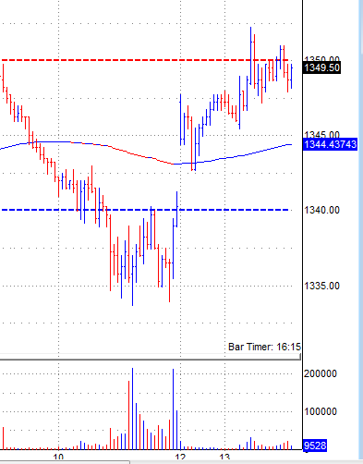Click the current volume value 9528

point(315,446)
